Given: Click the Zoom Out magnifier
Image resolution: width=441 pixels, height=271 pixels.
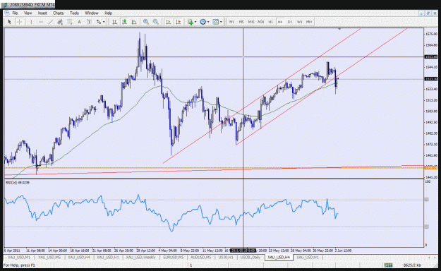Looking at the screenshot, I should pos(156,22).
